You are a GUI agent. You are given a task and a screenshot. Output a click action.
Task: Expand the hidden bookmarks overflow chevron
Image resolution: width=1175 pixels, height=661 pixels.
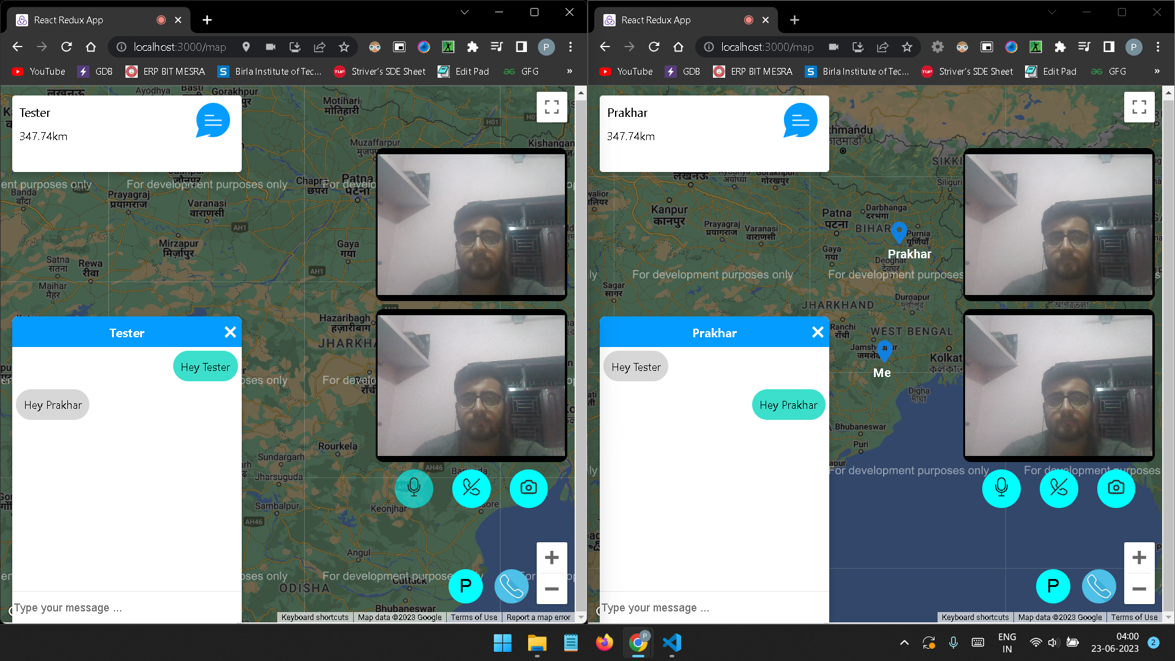tap(569, 71)
